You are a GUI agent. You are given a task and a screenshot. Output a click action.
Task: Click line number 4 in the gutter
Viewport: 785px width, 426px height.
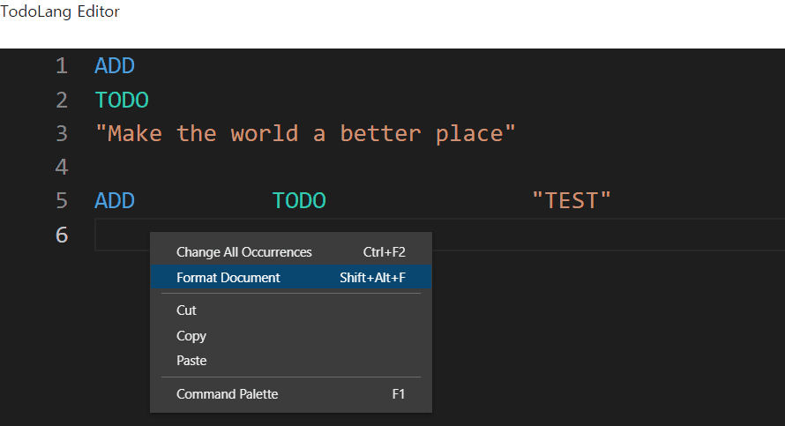pos(62,167)
